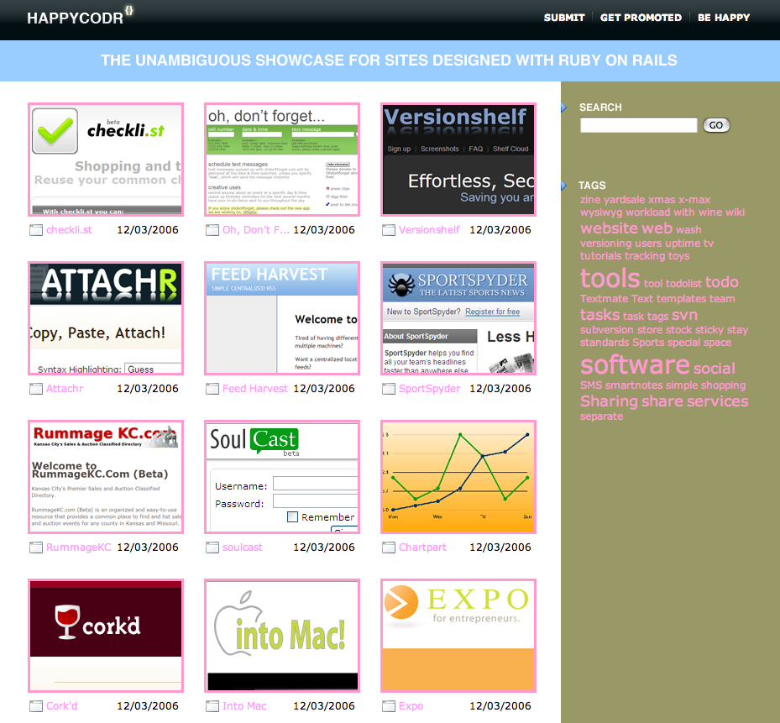Open the Versionshelf screenshot thumbnail
The height and width of the screenshot is (723, 780).
click(458, 160)
